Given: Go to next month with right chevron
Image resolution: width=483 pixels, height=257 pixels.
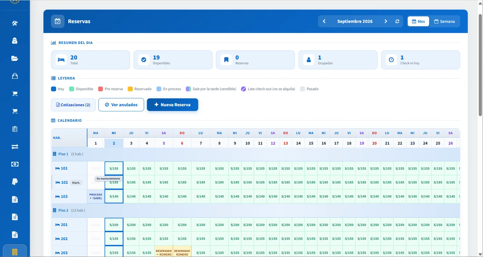Looking at the screenshot, I should 385,21.
